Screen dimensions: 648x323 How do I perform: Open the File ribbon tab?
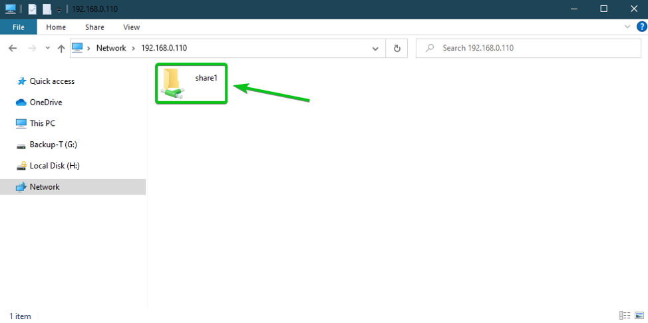(x=18, y=27)
